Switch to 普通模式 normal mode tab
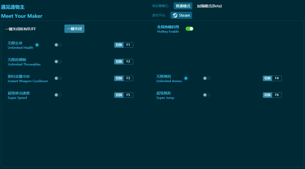Image resolution: width=305 pixels, height=169 pixels. (x=183, y=6)
